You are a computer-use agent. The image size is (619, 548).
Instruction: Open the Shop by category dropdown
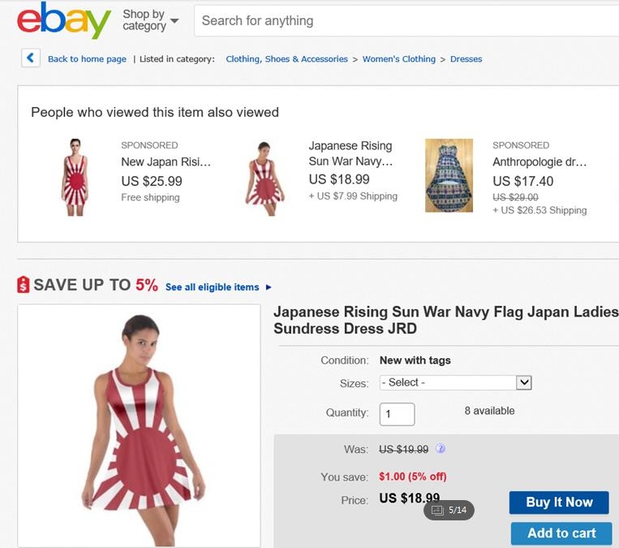coord(151,20)
